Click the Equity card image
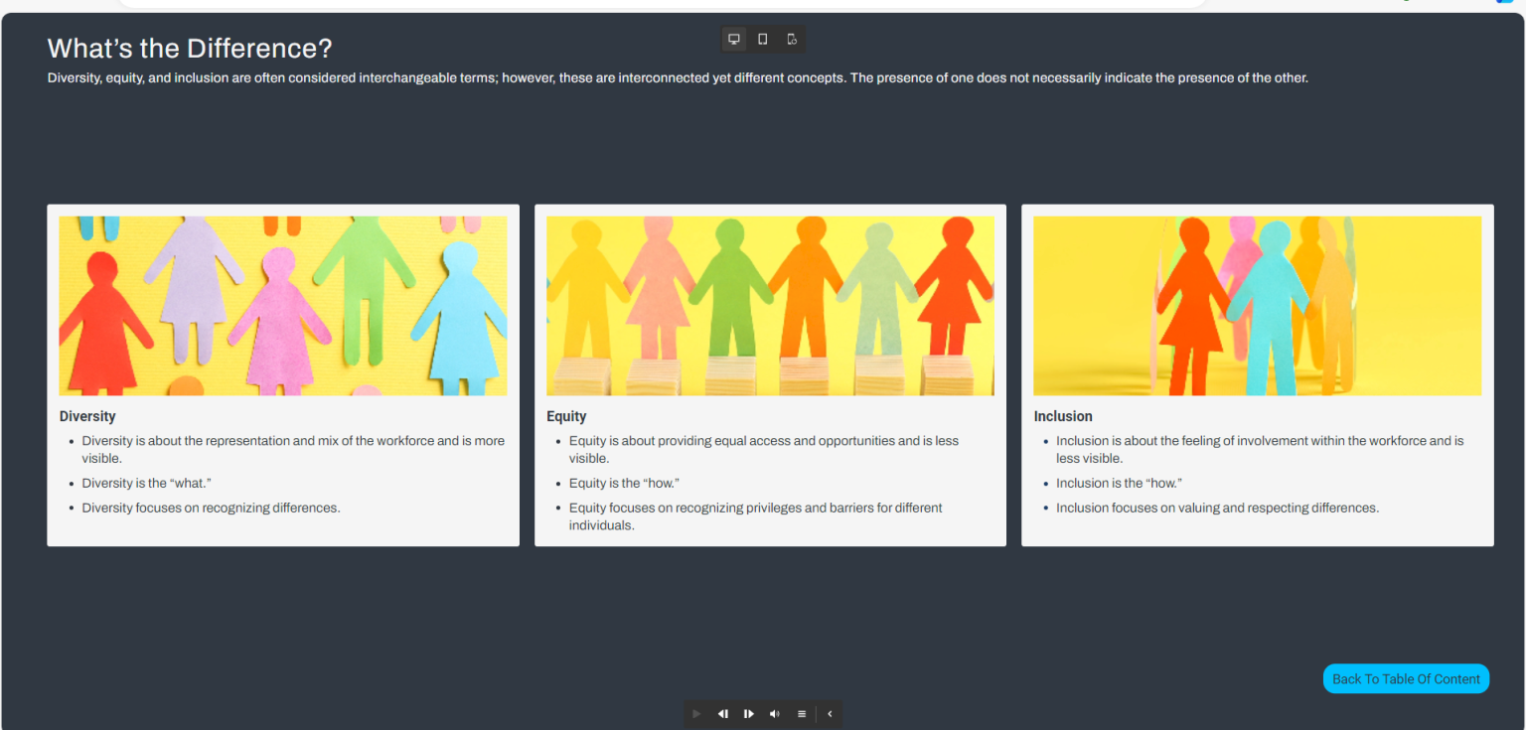The height and width of the screenshot is (730, 1526). (770, 305)
